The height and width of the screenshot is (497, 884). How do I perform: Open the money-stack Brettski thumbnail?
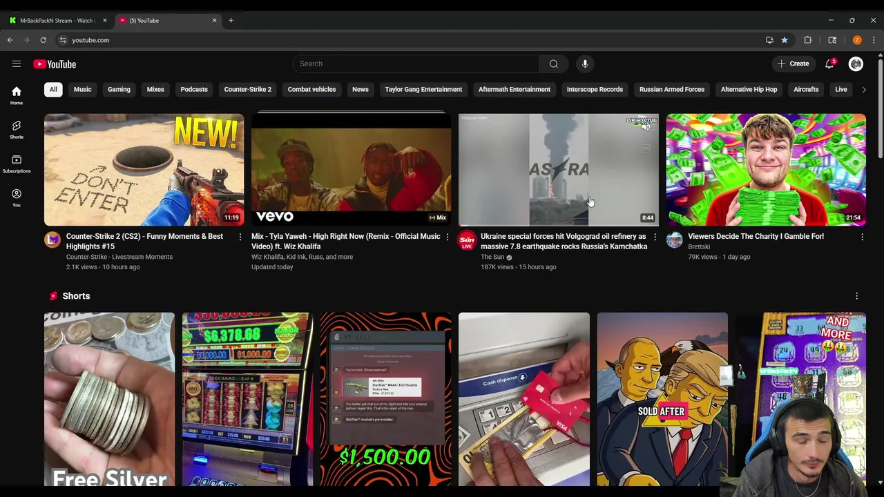[x=765, y=170]
